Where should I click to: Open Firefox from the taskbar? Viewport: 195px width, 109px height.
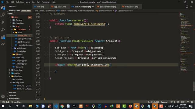coord(130,106)
